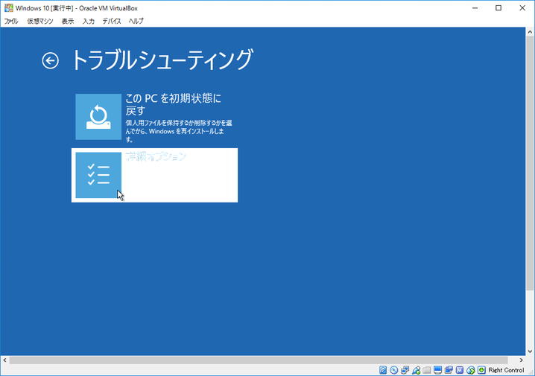
Task: Click the vertical scrollbar down arrow
Action: coord(530,351)
